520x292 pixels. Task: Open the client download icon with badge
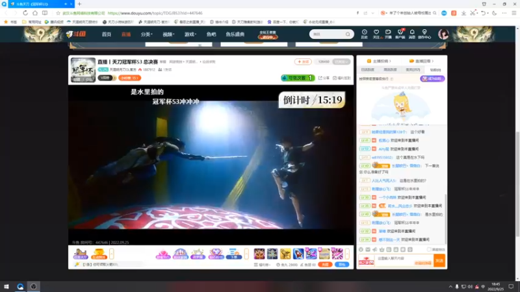pos(400,34)
